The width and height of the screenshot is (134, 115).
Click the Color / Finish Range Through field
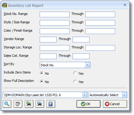[x=100, y=31]
